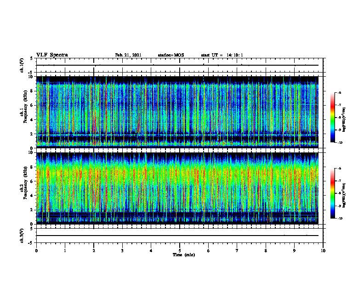Click the ch.2 color bar label log(PSD)
Screen dimensions: 364x281
(x=344, y=195)
